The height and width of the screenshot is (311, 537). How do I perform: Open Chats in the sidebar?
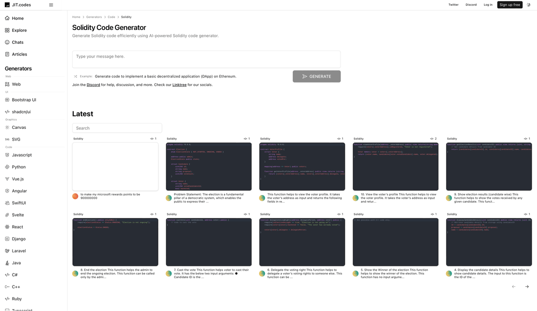(x=17, y=43)
